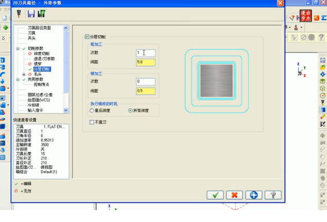Click the blue floppy save parameters icon

(x=31, y=14)
